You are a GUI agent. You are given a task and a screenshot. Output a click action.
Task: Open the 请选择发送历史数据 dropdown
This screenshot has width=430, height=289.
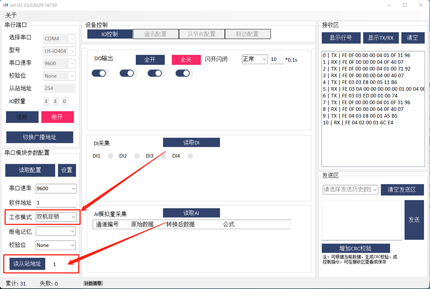(x=350, y=190)
